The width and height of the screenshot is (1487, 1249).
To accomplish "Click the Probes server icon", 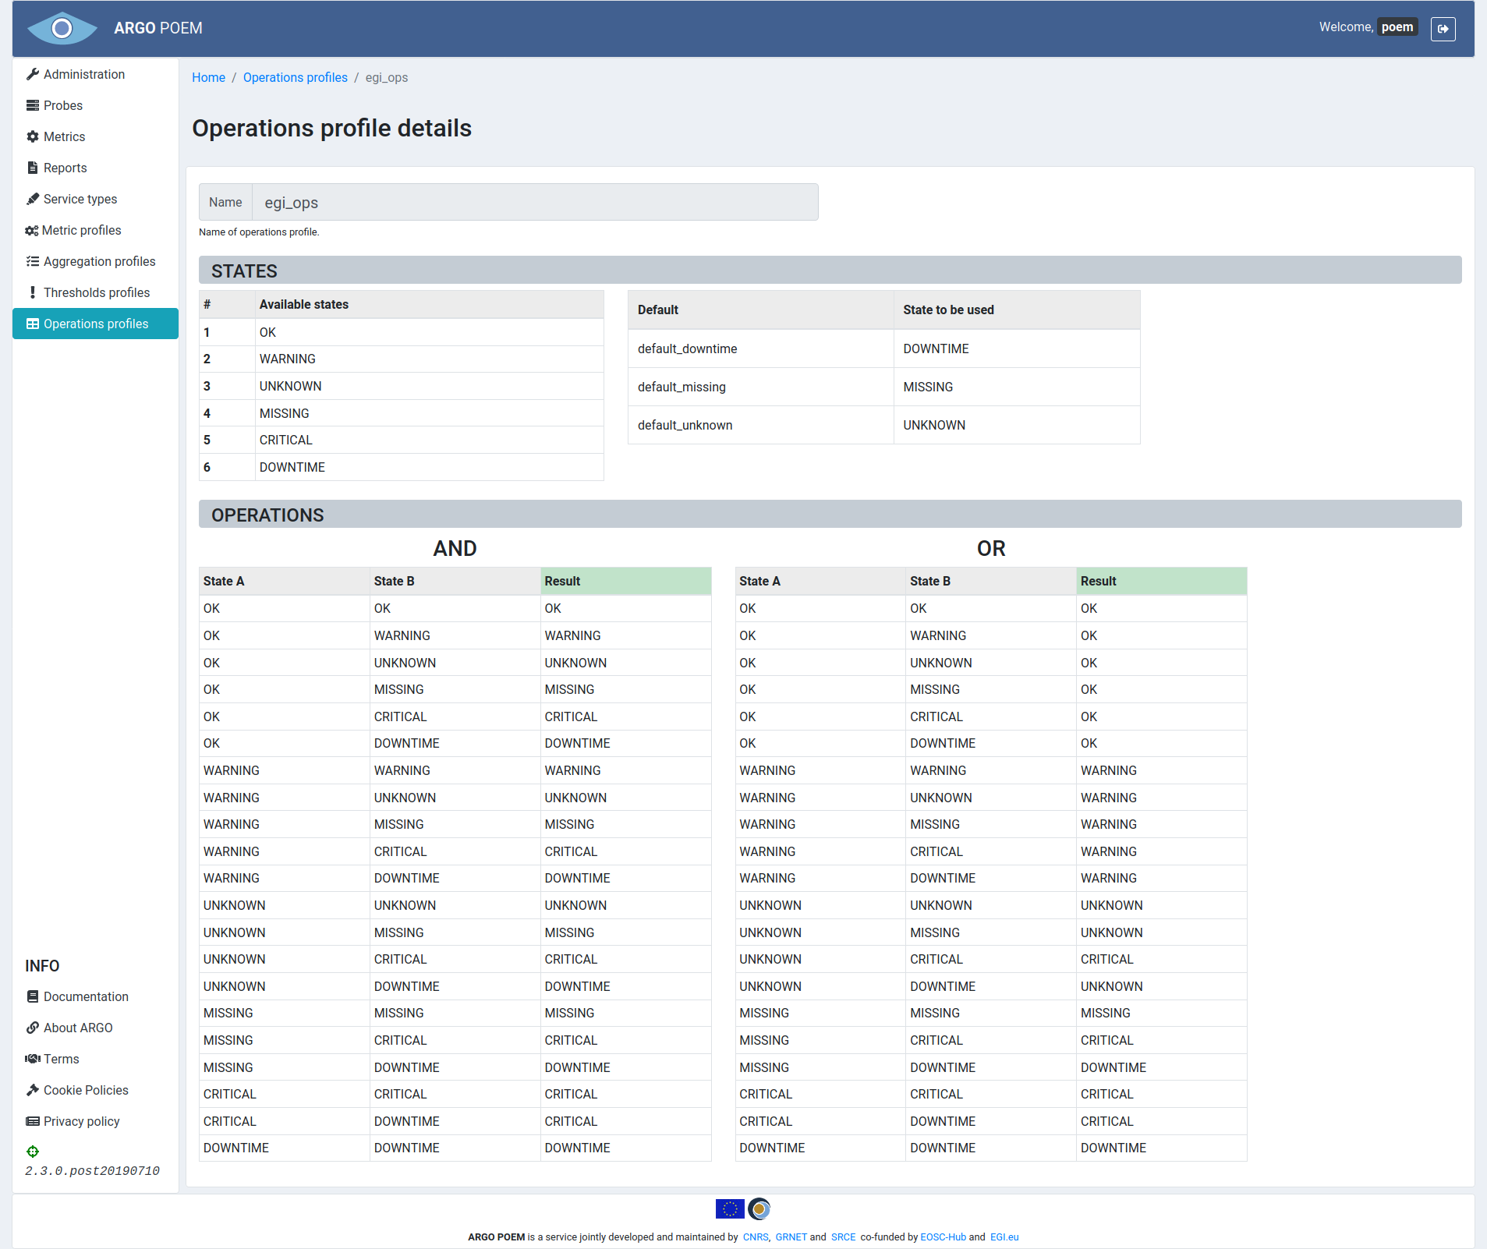I will [x=33, y=105].
